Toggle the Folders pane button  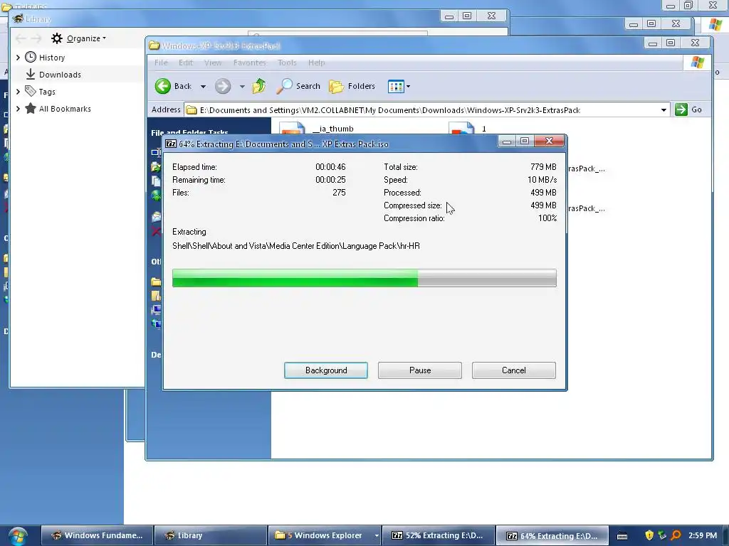[352, 86]
